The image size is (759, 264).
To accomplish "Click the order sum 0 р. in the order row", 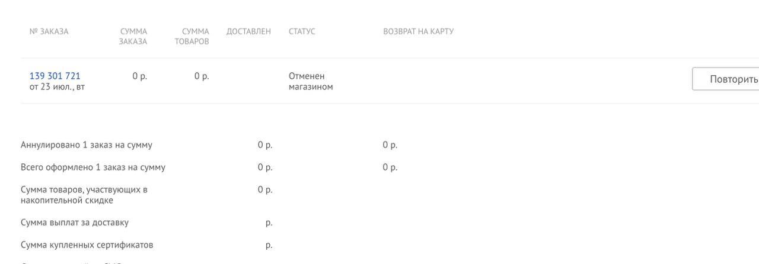I will pos(140,76).
